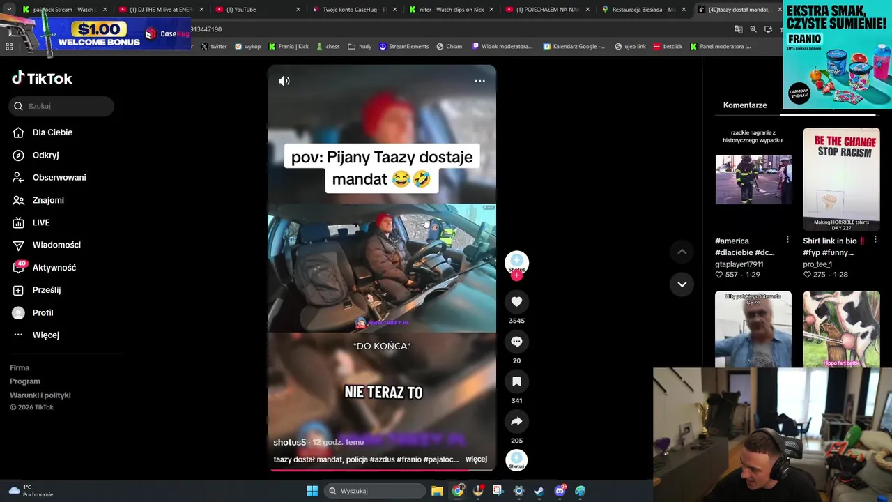Open the Program footer link

tap(25, 381)
